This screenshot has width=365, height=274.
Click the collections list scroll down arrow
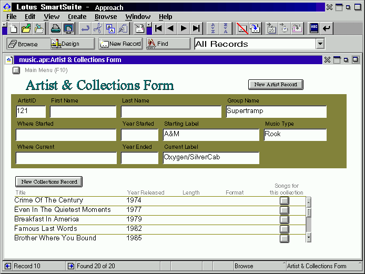click(308, 238)
